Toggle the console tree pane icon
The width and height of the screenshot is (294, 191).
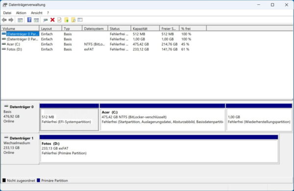pos(20,20)
